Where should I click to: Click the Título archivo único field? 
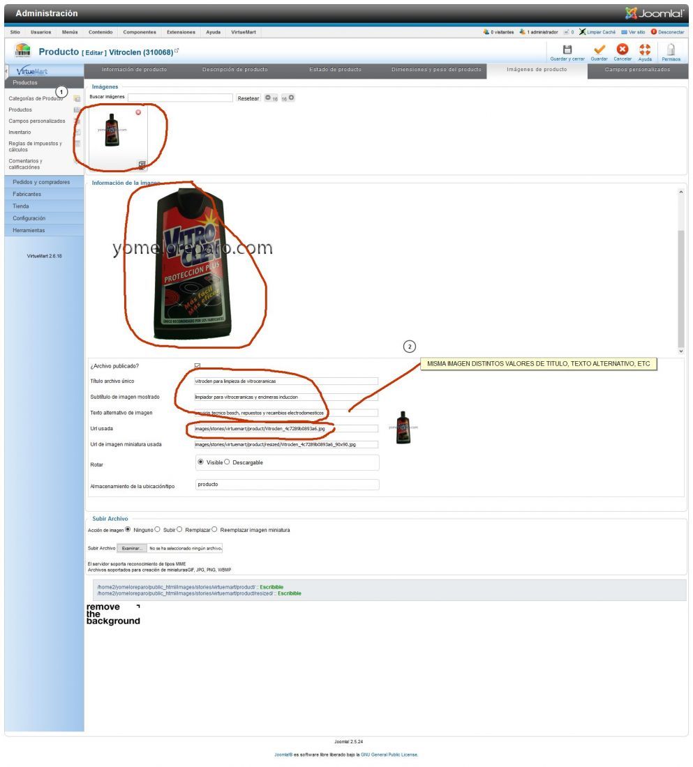pyautogui.click(x=286, y=381)
